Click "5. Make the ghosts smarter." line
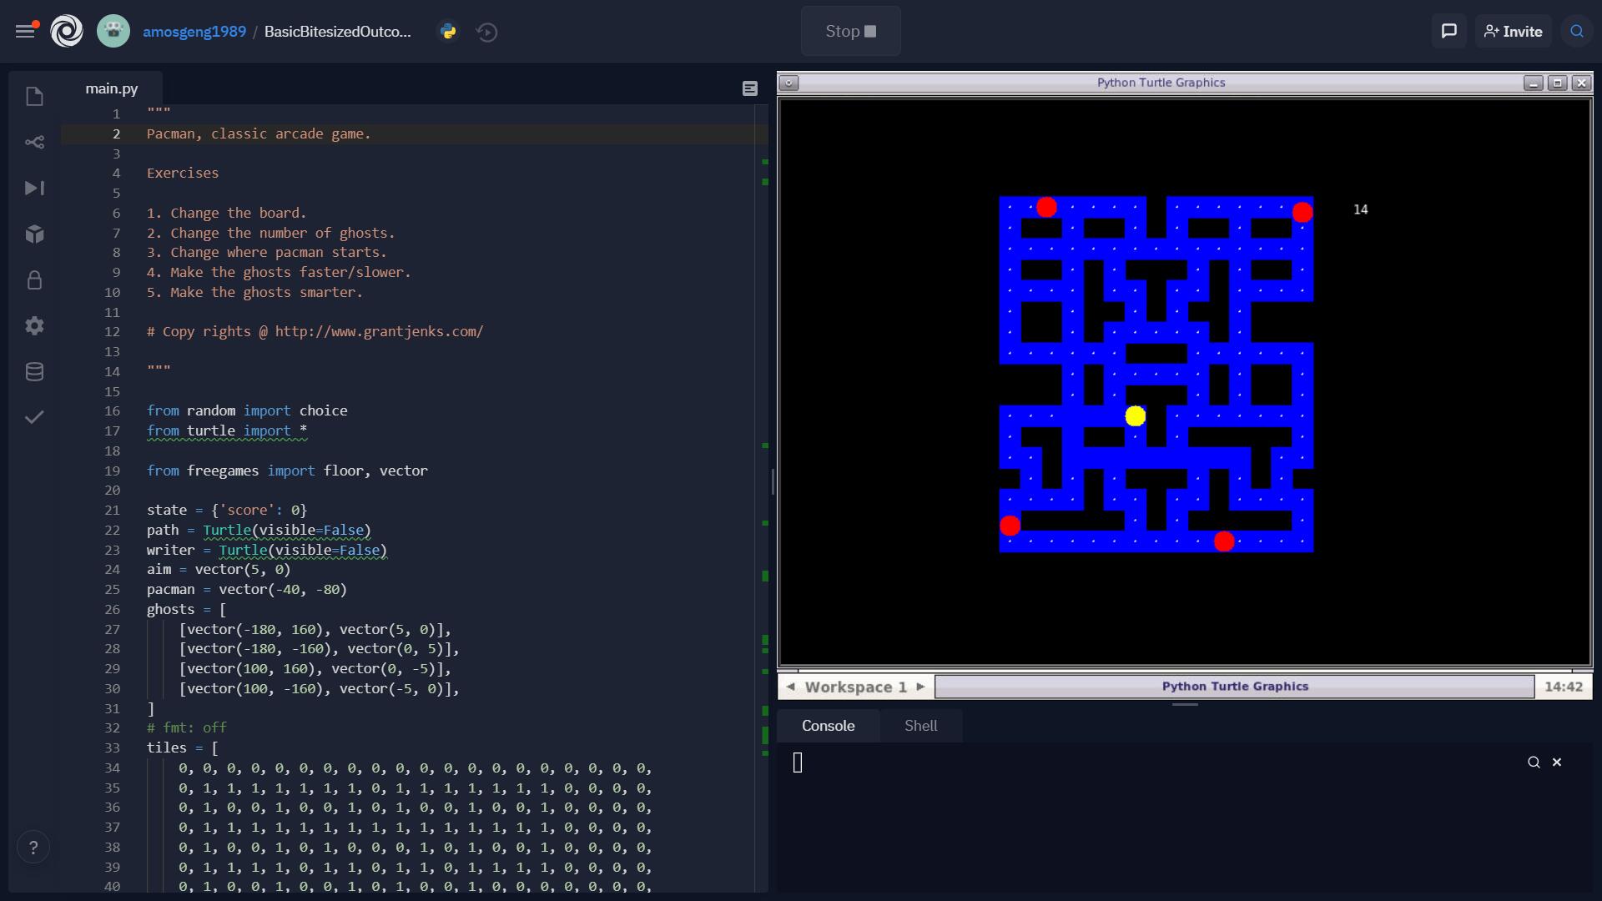Image resolution: width=1602 pixels, height=901 pixels. (x=254, y=292)
